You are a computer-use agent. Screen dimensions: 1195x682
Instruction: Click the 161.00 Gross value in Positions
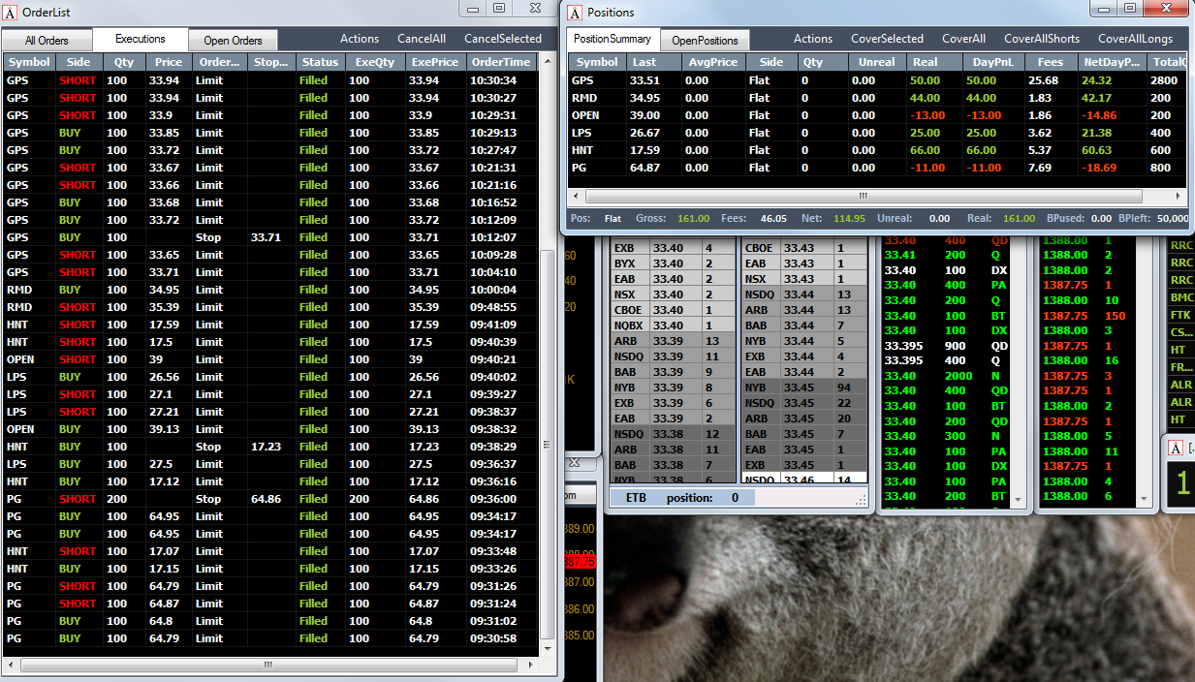pos(694,219)
